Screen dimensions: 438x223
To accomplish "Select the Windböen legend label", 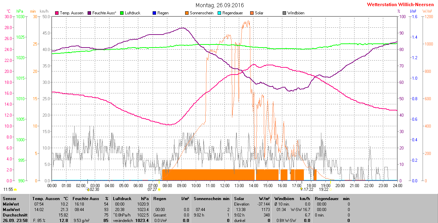I will 296,13.
